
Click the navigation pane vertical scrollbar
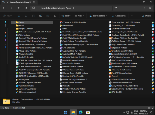click(x=7, y=46)
